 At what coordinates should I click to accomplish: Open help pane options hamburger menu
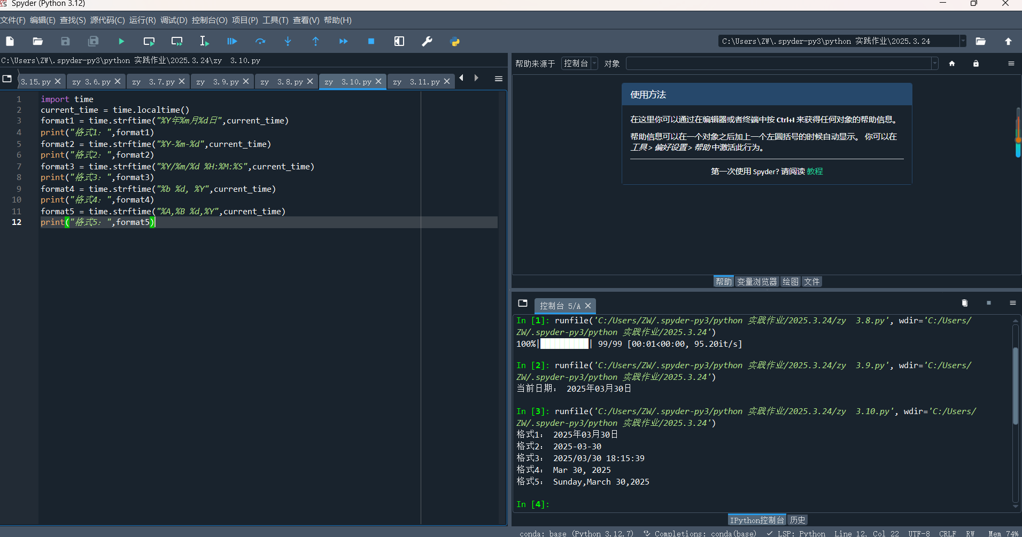pos(1011,64)
